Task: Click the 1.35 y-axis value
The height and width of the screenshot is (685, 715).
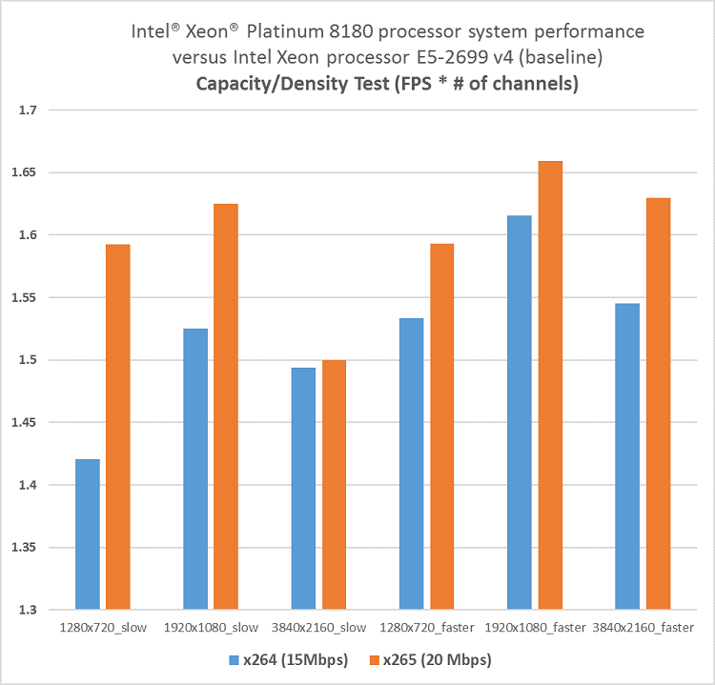Action: pyautogui.click(x=24, y=548)
